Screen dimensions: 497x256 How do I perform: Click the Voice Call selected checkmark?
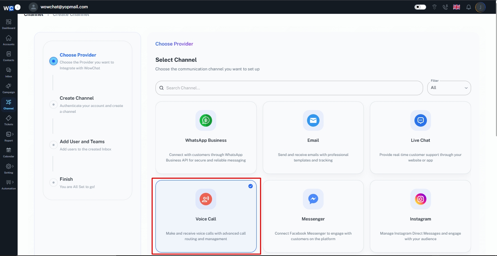[250, 186]
